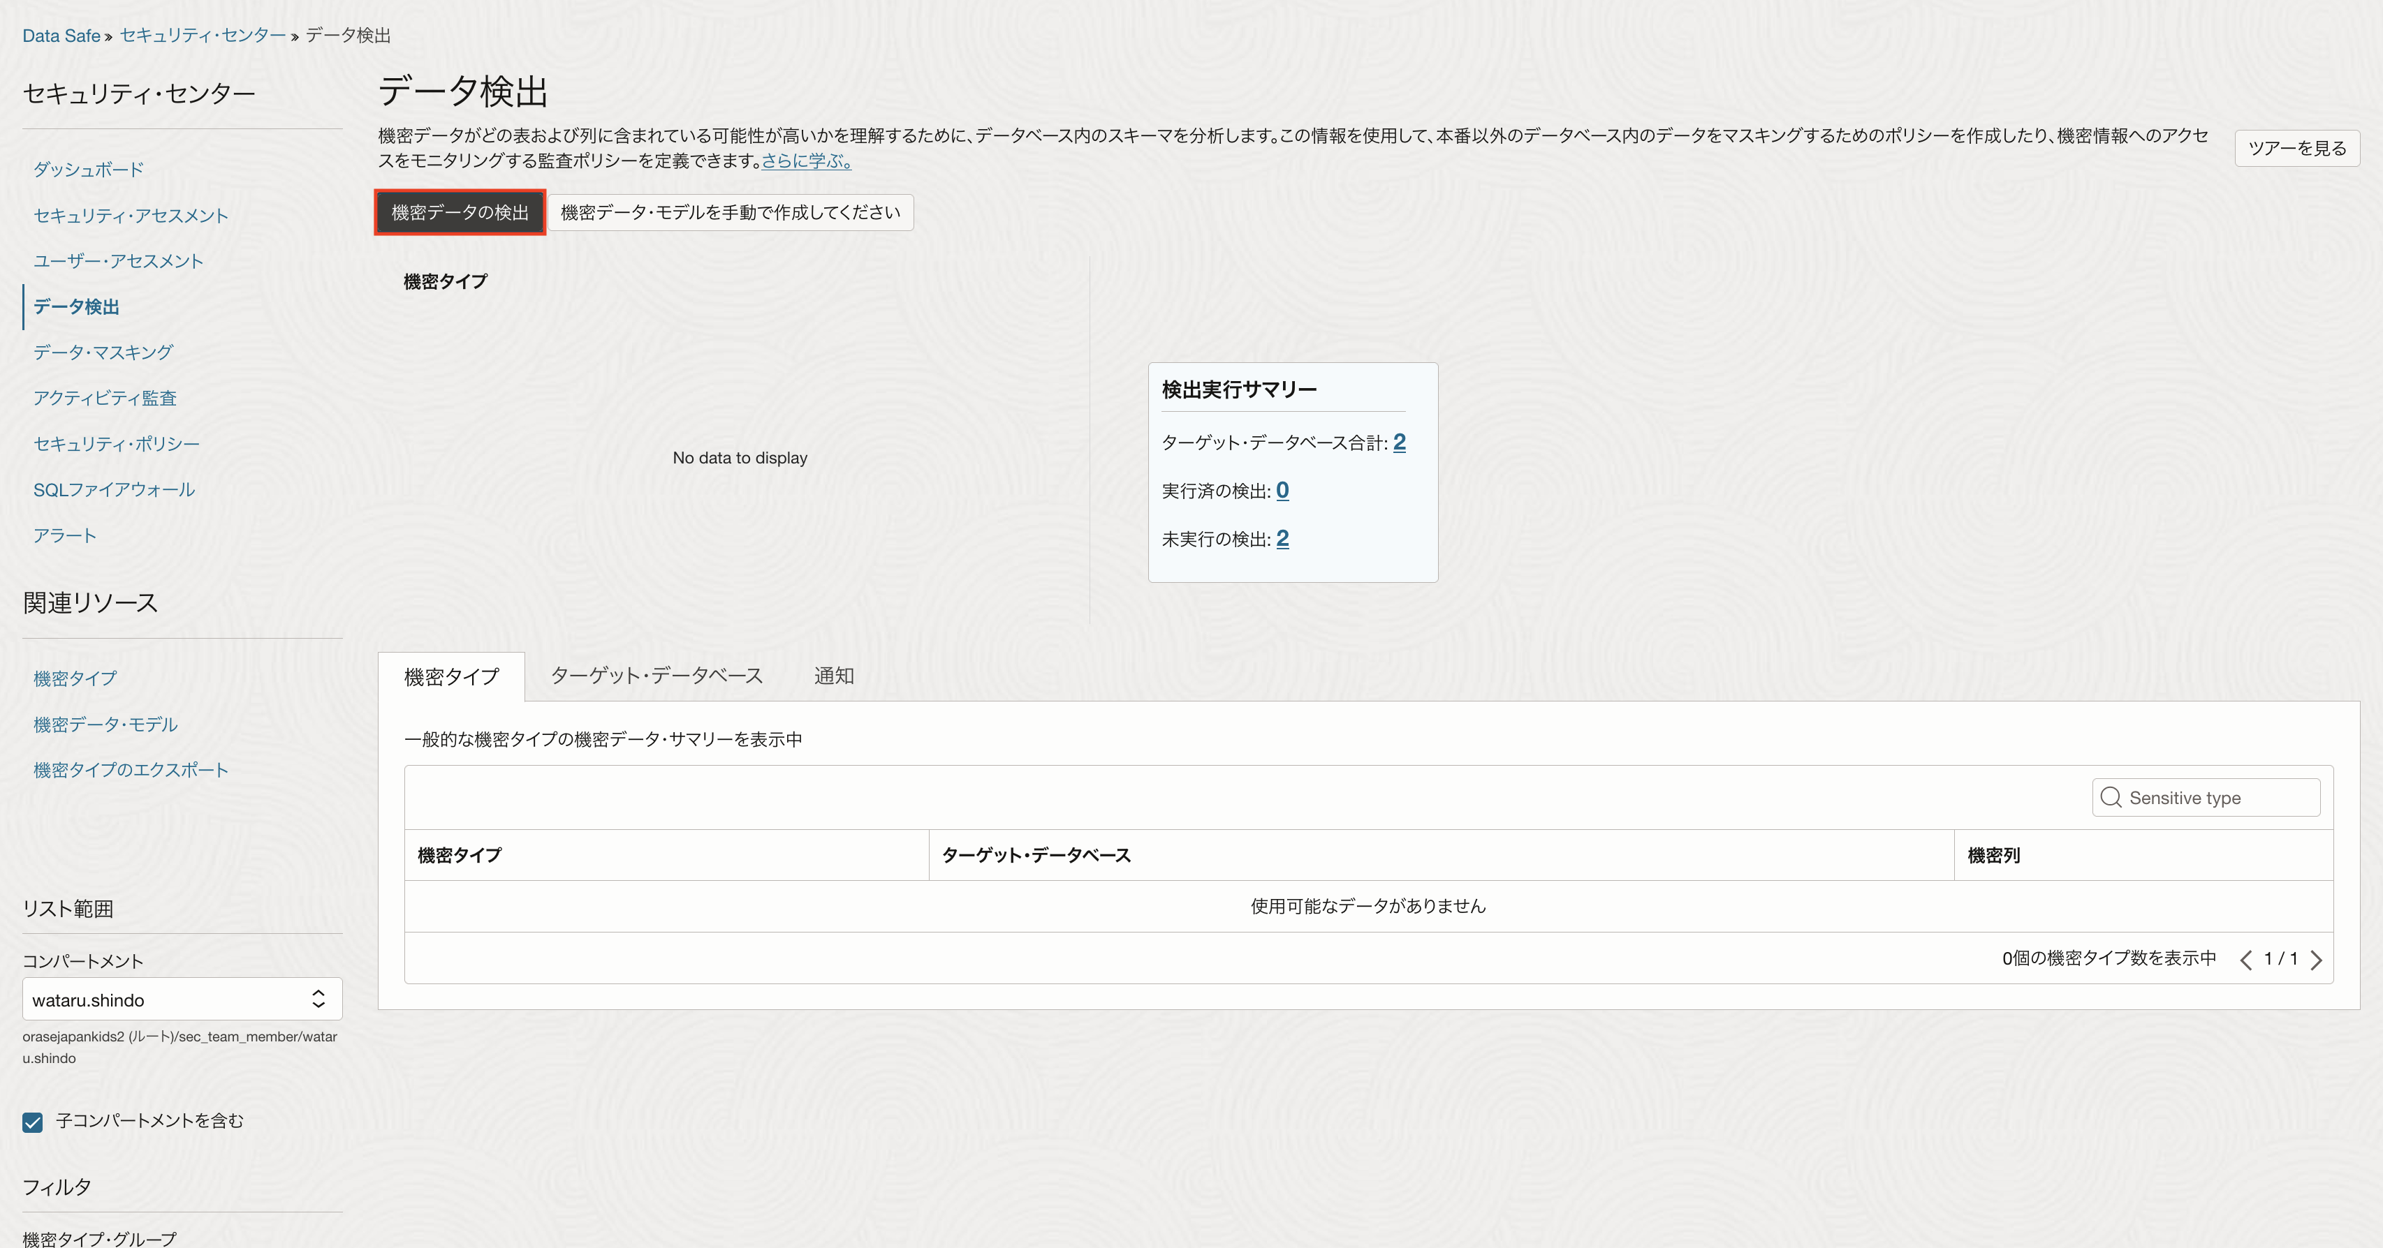Image resolution: width=2383 pixels, height=1248 pixels.
Task: Uncheck 子コンパートメントを含む
Action: (32, 1122)
